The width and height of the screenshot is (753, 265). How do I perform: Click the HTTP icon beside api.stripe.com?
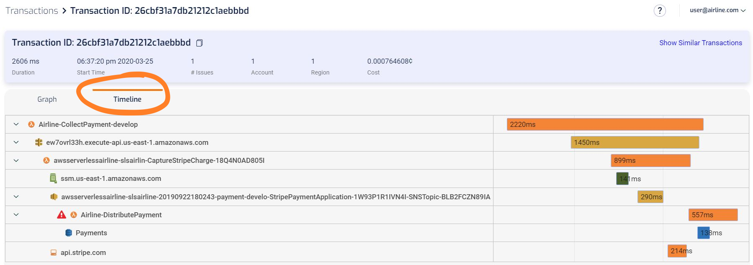[54, 252]
